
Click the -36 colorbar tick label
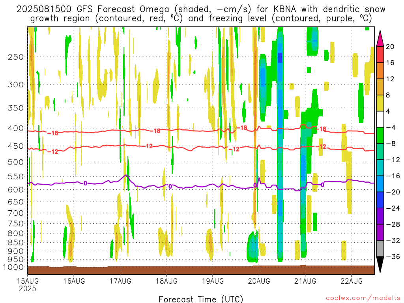[x=393, y=256]
